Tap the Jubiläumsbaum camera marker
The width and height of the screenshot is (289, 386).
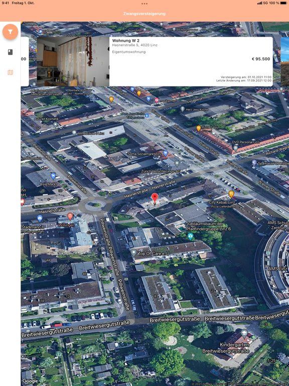coord(190,237)
